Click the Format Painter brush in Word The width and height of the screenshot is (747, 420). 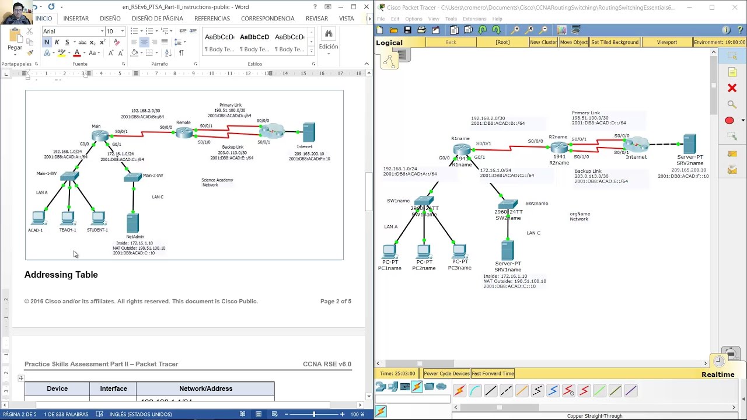[30, 52]
